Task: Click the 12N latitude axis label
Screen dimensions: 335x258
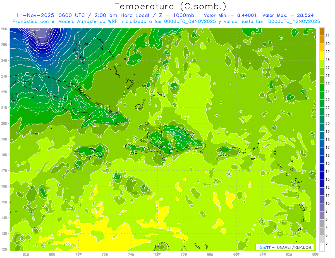Action: pos(4,249)
